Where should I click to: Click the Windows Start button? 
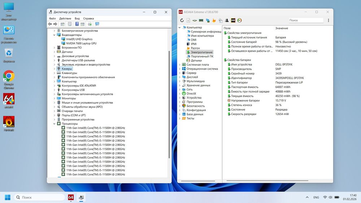coord(8,197)
